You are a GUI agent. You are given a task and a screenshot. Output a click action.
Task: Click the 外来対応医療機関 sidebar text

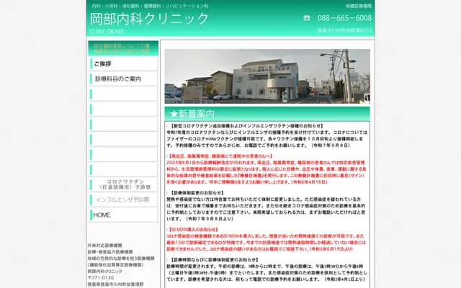coord(104,246)
